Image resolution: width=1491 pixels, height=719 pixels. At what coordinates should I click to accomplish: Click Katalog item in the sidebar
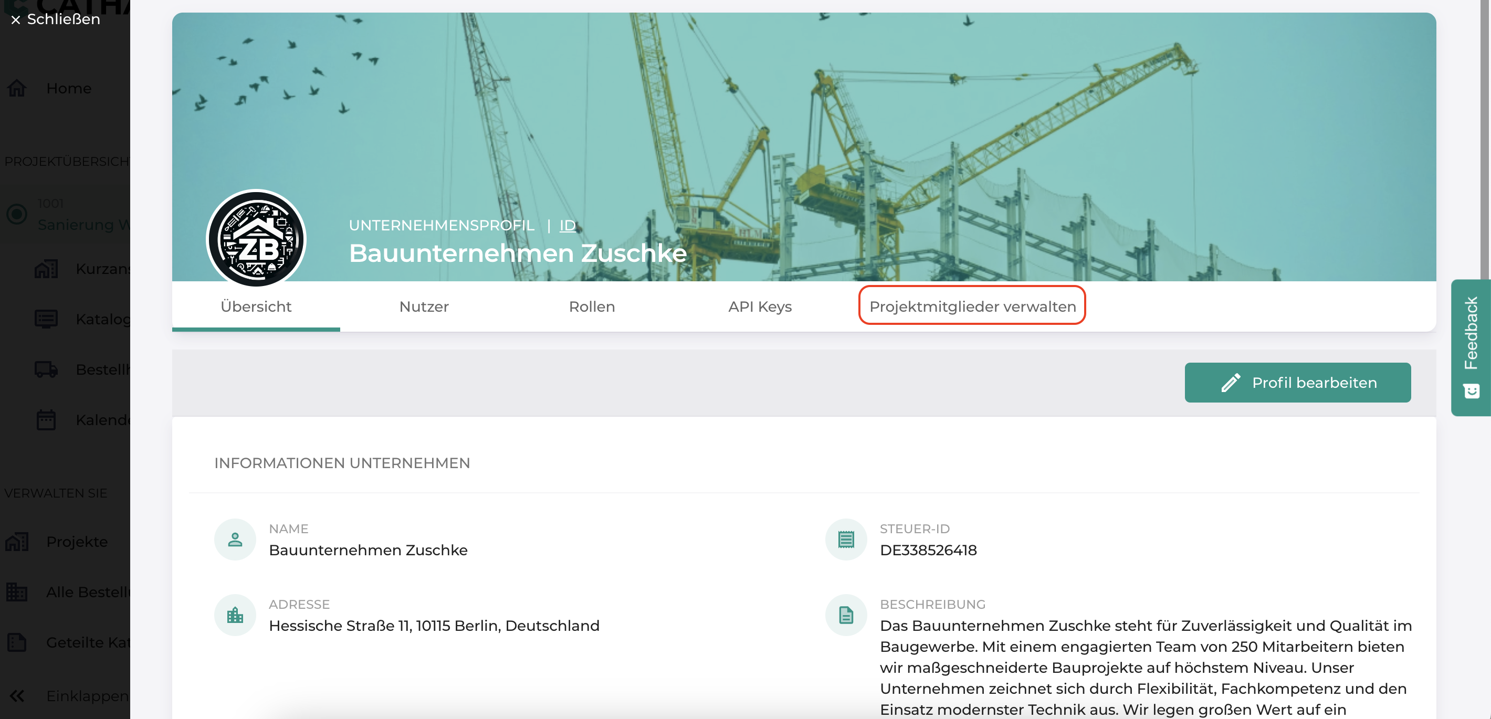[103, 319]
